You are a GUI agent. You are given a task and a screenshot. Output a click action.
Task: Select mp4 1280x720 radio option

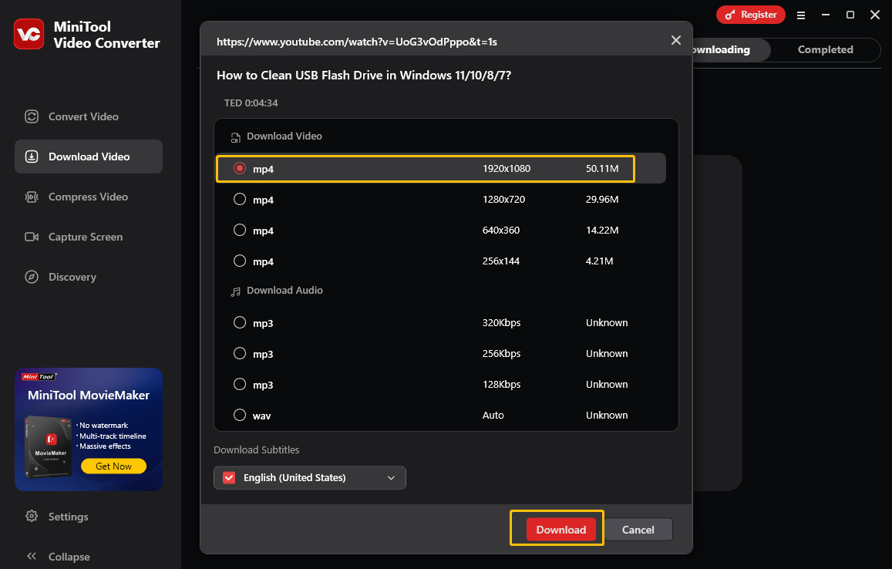(x=240, y=199)
